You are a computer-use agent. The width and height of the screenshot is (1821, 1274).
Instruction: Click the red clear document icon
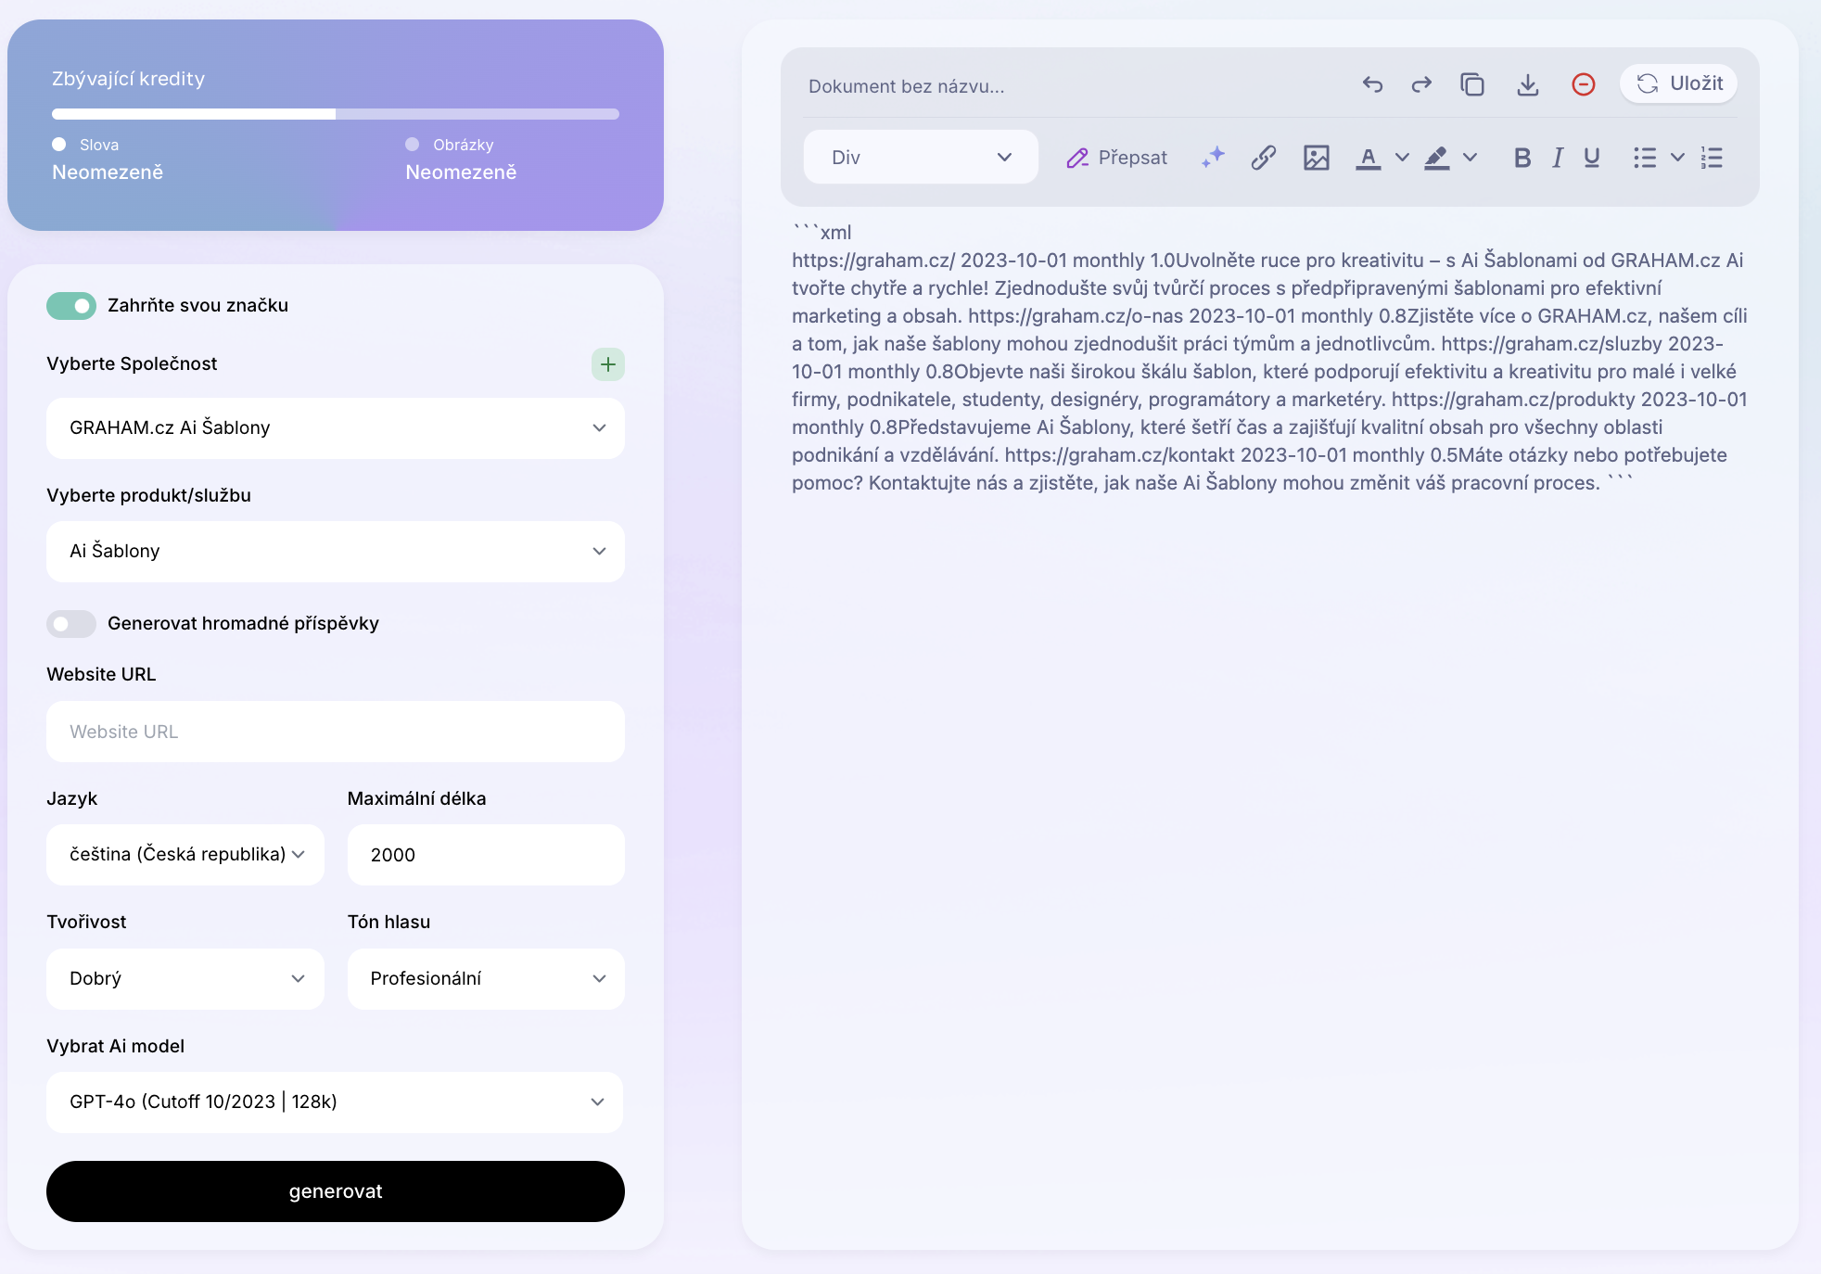click(1584, 84)
